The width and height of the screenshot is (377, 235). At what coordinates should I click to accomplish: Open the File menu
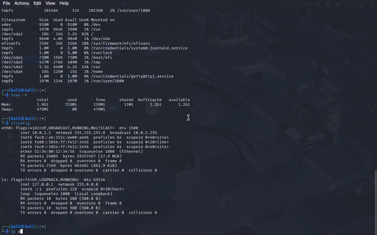tap(6, 3)
